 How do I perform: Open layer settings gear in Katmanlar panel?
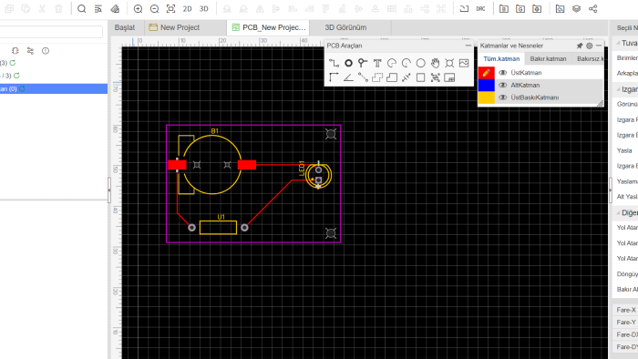[x=589, y=46]
